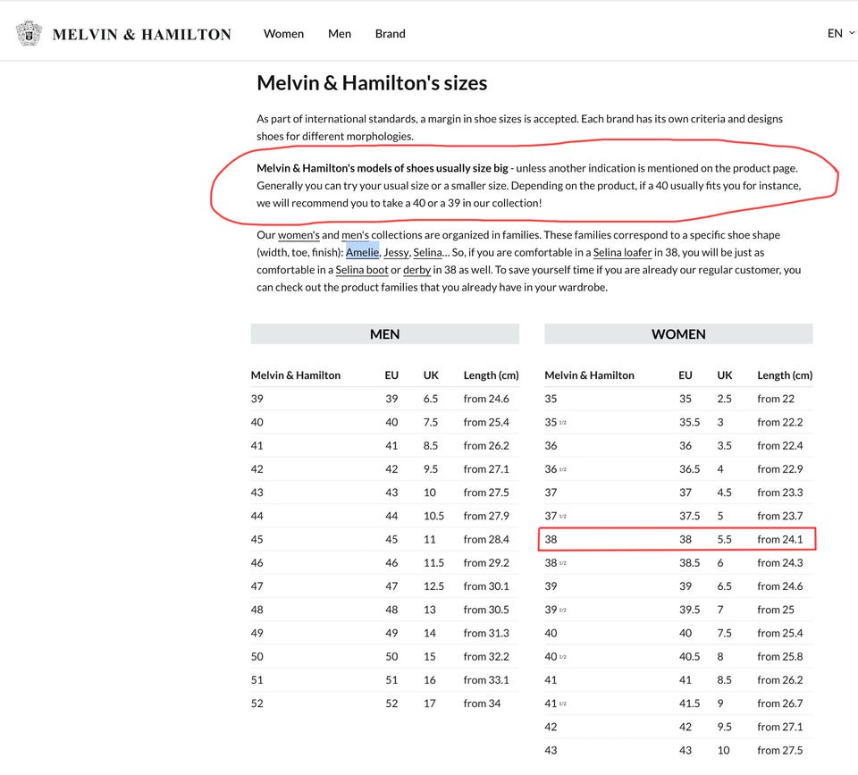Click men's length 'from 31.3' cell
858x775 pixels.
click(486, 633)
